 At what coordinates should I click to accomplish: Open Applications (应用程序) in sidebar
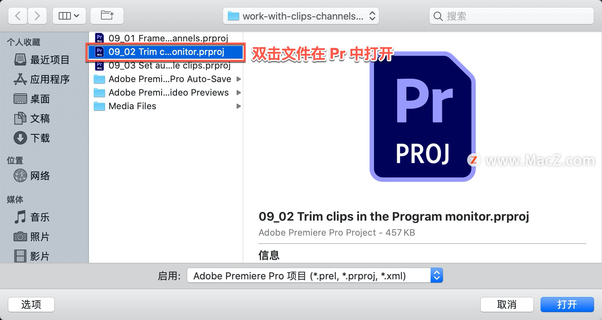tap(42, 79)
